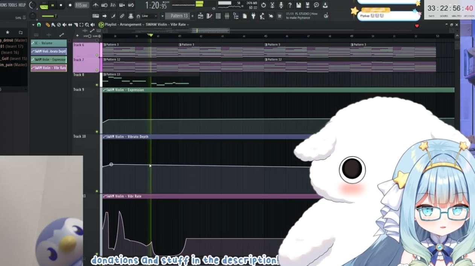
Task: Click the tempo field showing 115
Action: (x=82, y=5)
